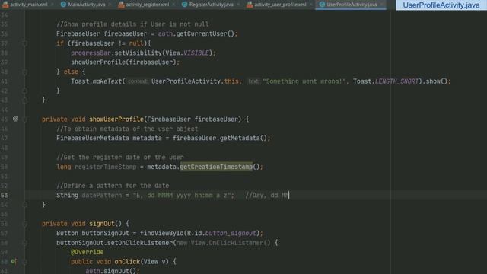Image resolution: width=487 pixels, height=274 pixels.
Task: Click the comment "//To obtain metadata of the user object"
Action: tap(127, 129)
